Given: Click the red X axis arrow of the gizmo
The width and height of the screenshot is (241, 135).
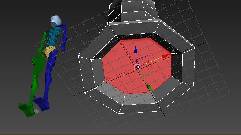Looking at the screenshot, I should [x=166, y=56].
